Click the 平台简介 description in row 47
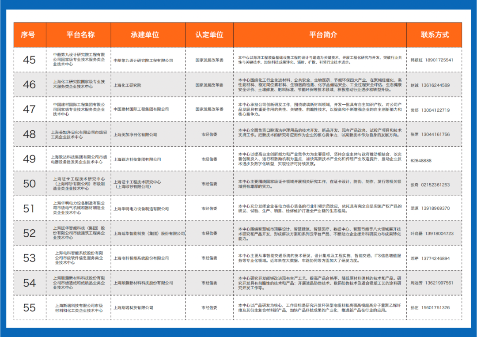 click(320, 109)
